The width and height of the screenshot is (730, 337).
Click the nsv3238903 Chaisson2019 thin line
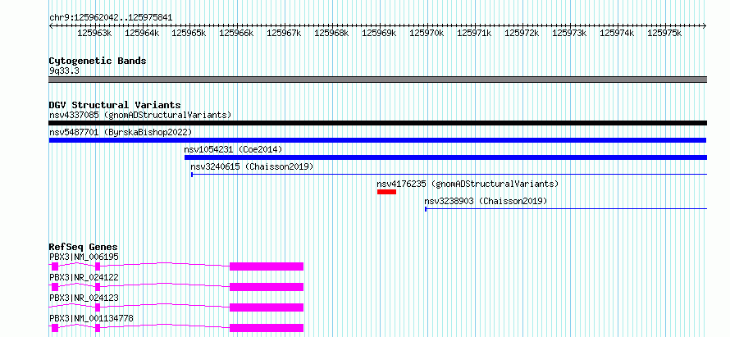click(566, 209)
